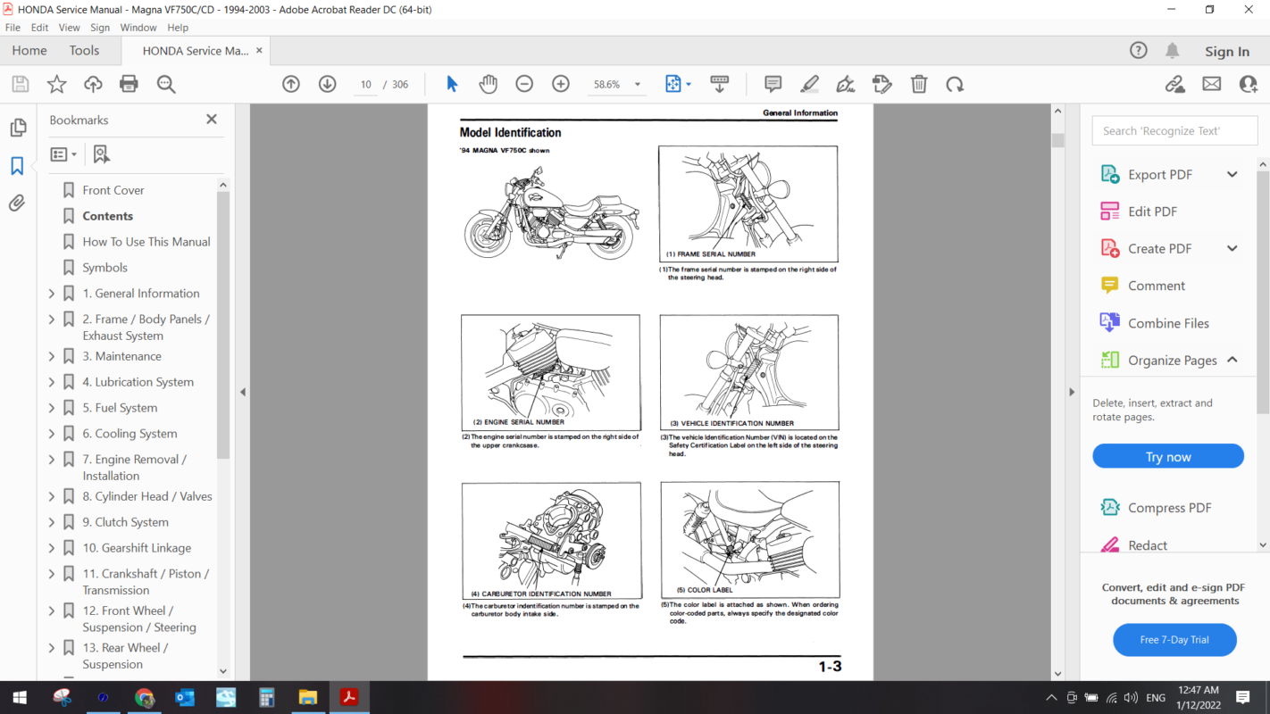The width and height of the screenshot is (1270, 714).
Task: Rotate the page clockwise
Action: [x=955, y=84]
